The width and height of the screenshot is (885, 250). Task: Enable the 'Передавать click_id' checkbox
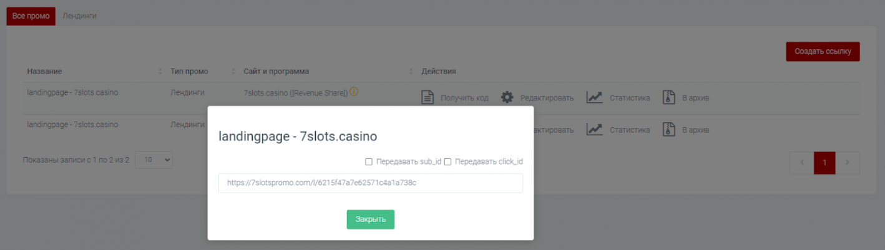447,161
